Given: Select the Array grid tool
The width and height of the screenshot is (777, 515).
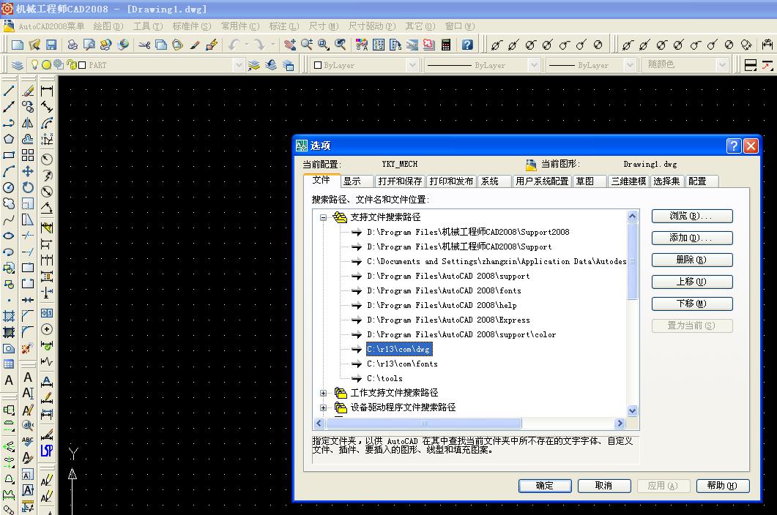Looking at the screenshot, I should point(28,156).
